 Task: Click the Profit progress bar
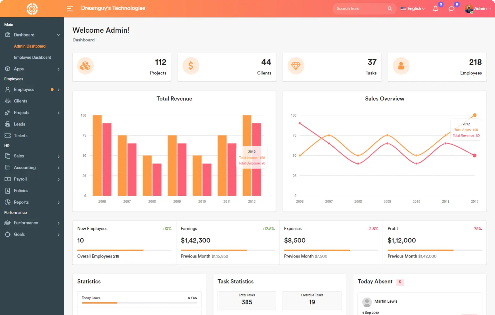coord(435,250)
